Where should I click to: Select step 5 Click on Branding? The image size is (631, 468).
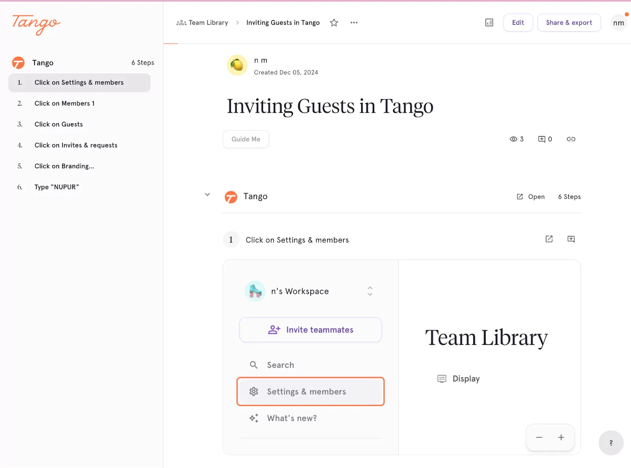(x=79, y=166)
